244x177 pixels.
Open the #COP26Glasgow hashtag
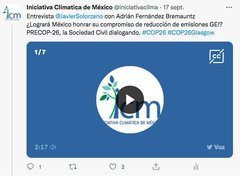click(191, 33)
